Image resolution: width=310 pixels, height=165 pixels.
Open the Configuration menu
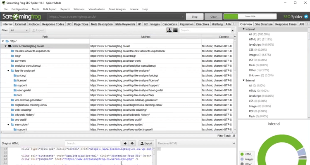tap(19, 9)
